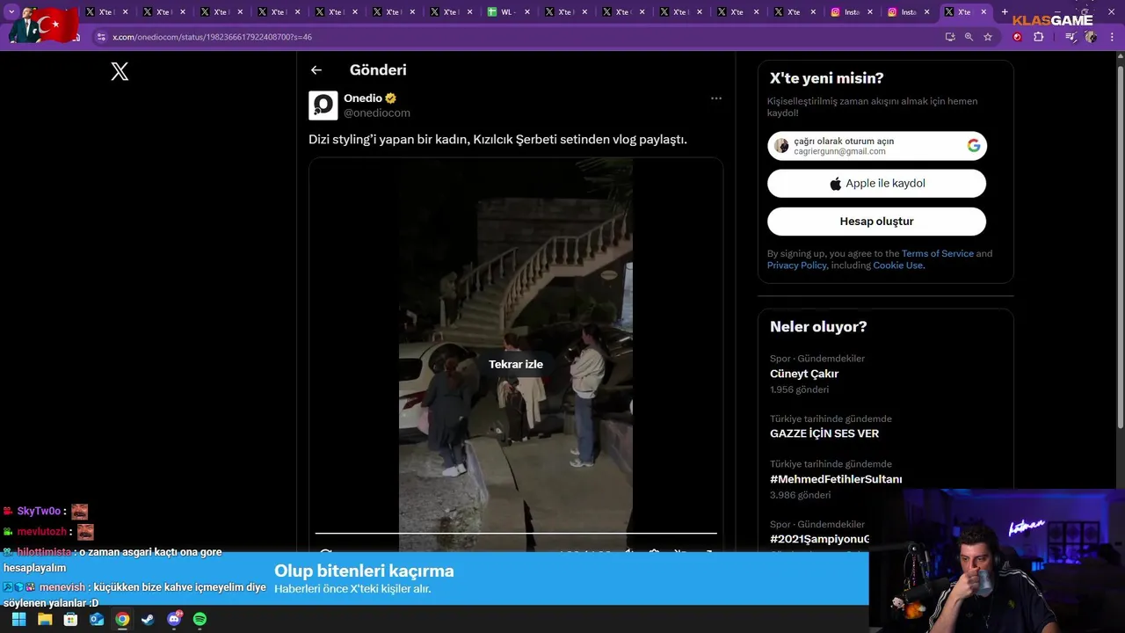The height and width of the screenshot is (633, 1125).
Task: Open the Extensions puzzle-piece menu
Action: [x=1039, y=37]
